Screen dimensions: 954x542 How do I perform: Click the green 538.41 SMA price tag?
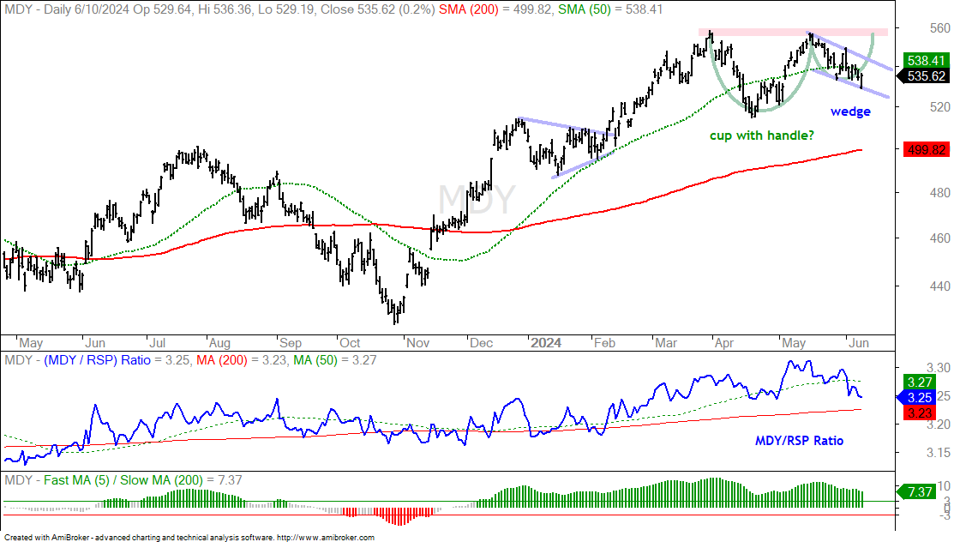point(926,60)
